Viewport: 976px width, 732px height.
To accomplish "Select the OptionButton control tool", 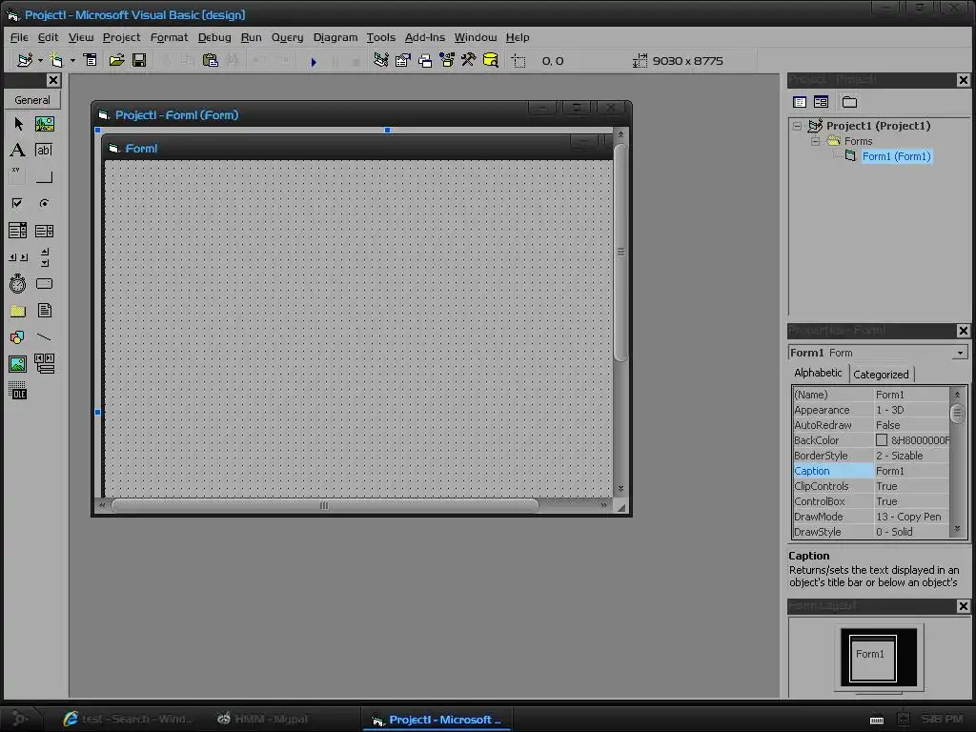I will click(x=44, y=204).
